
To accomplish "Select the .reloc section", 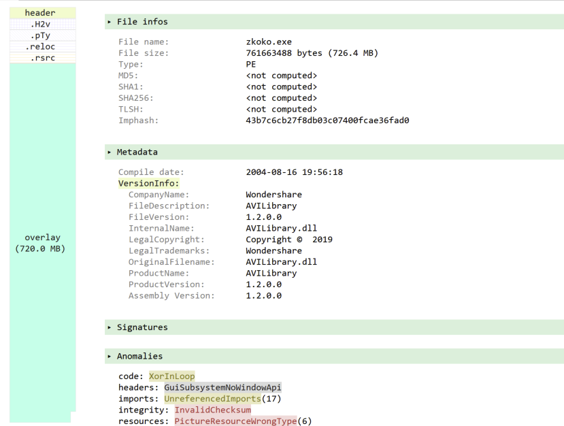I will (42, 46).
